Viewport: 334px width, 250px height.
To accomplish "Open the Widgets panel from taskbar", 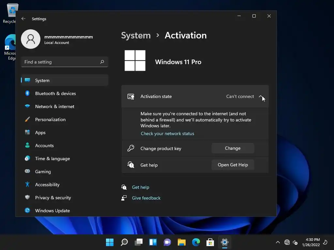I will pos(153,242).
